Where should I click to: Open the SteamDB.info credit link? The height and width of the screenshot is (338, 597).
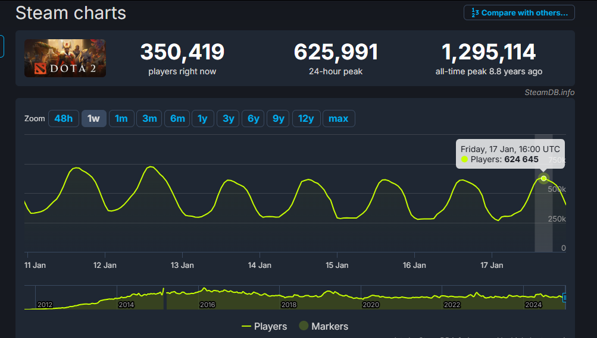tap(549, 92)
